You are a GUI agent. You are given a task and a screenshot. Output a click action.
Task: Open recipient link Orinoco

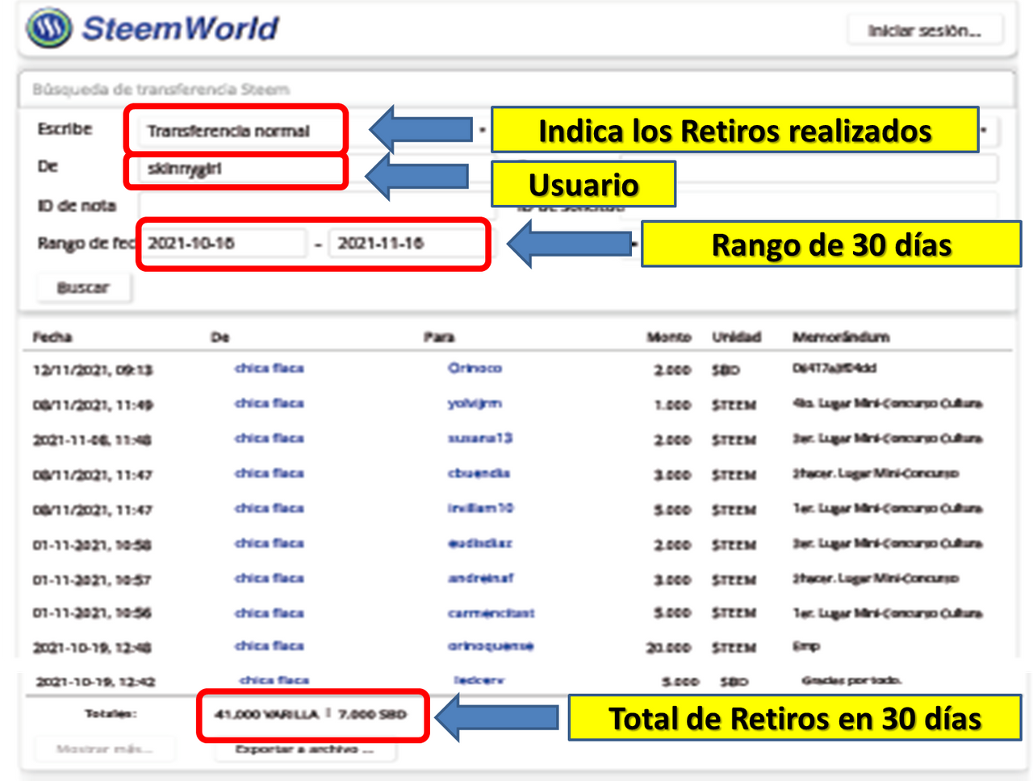tap(475, 368)
